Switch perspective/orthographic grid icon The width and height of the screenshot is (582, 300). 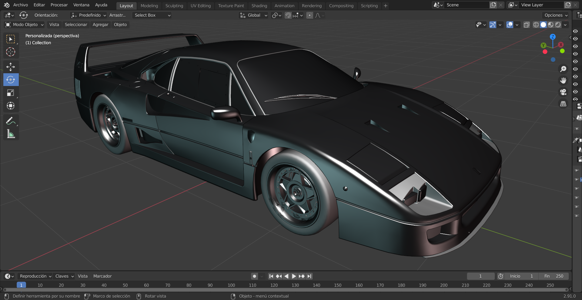[563, 104]
